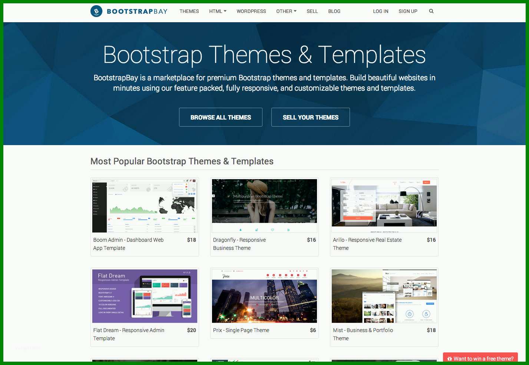Click 'Mist - Business & Portfolio Theme' title
Viewport: 529px width, 365px height.
coord(363,334)
